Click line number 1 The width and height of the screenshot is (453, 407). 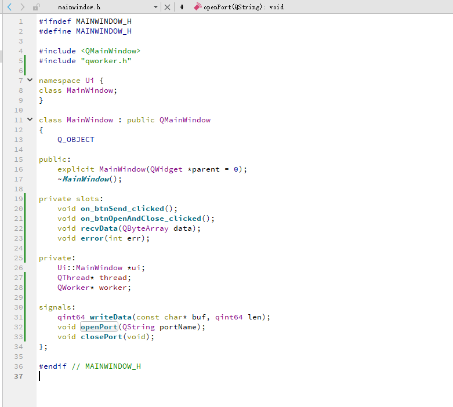(x=20, y=21)
